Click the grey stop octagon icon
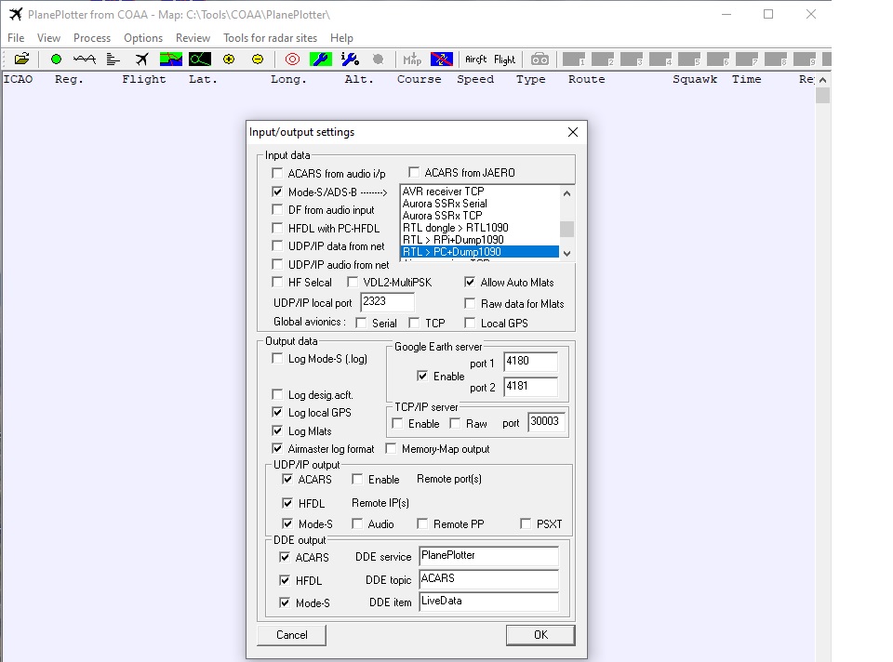 point(379,60)
